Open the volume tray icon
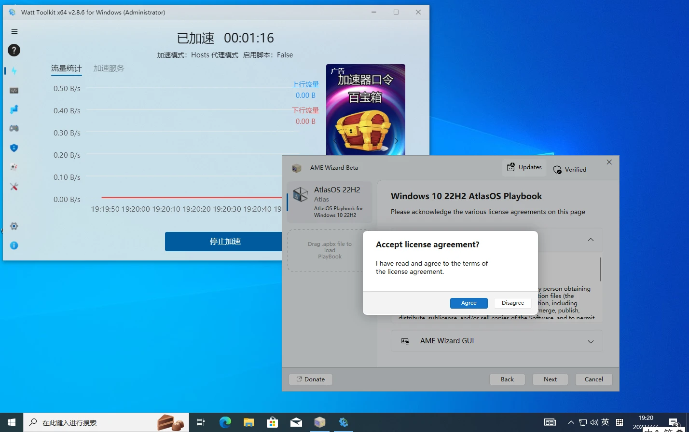 coord(594,422)
